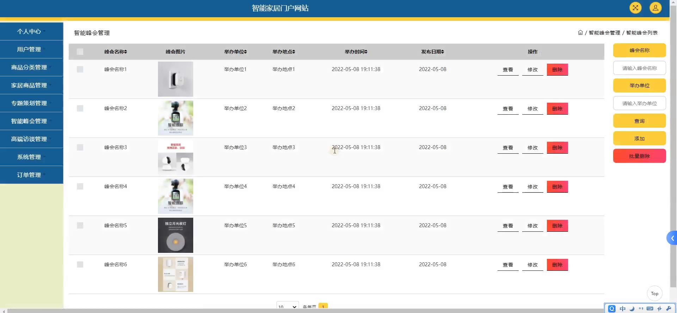Click the Top back-to-top button
The height and width of the screenshot is (313, 677).
[654, 293]
